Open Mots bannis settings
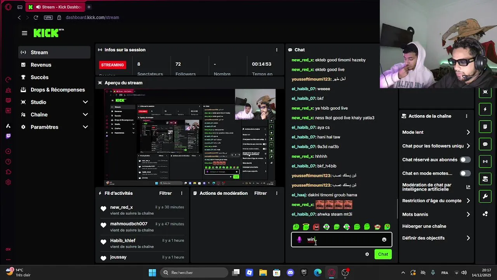This screenshot has height=280, width=497. 436,214
